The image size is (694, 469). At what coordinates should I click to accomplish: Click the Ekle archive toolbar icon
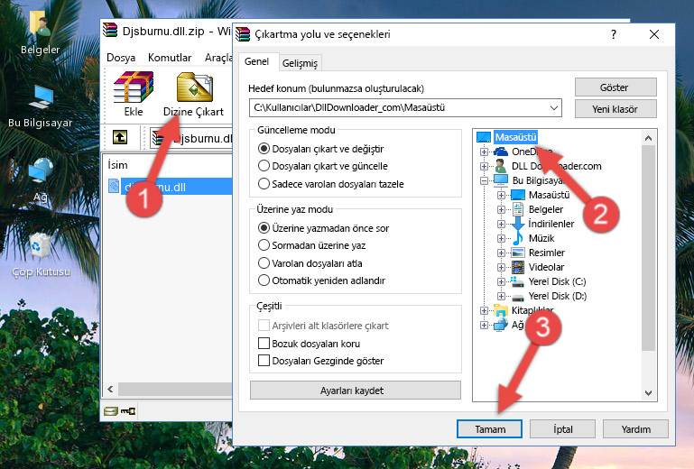pyautogui.click(x=134, y=87)
